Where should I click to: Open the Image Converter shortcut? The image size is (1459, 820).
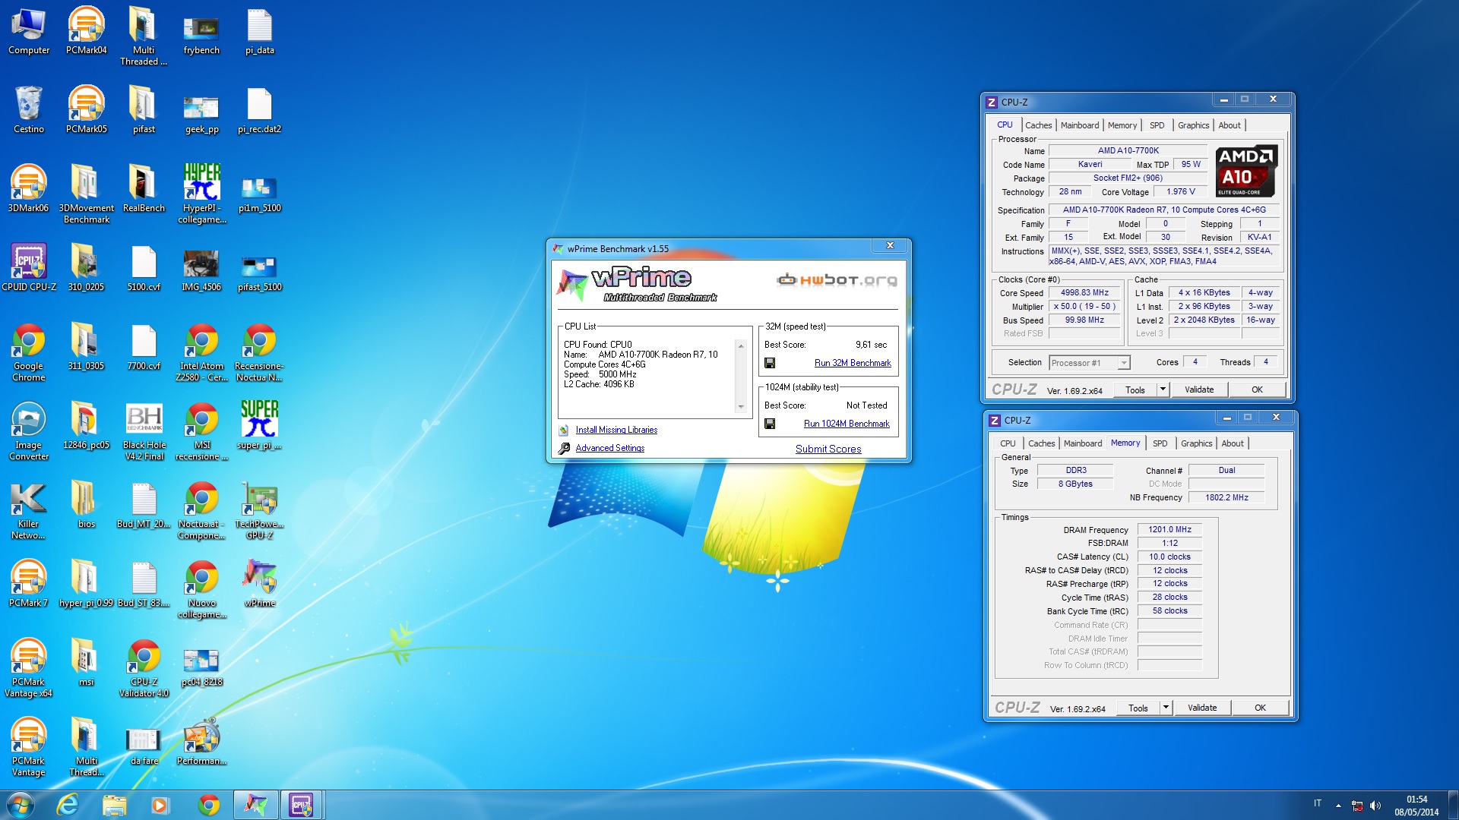(x=28, y=431)
